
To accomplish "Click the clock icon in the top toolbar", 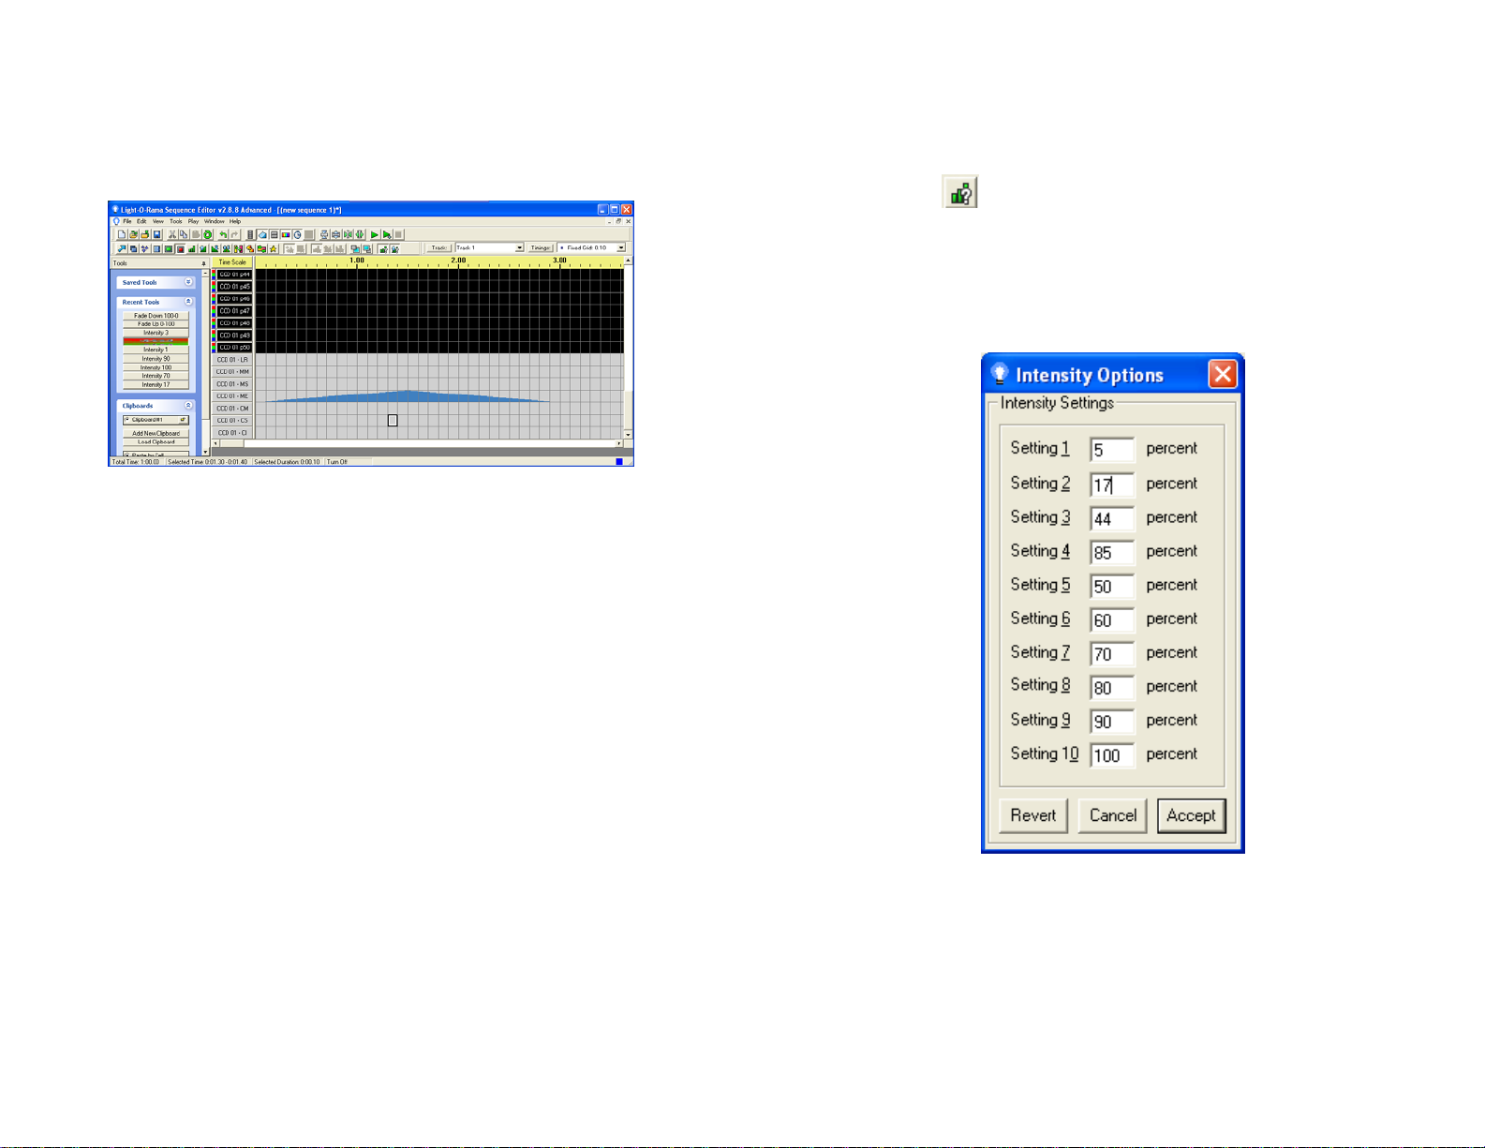I will [x=297, y=234].
